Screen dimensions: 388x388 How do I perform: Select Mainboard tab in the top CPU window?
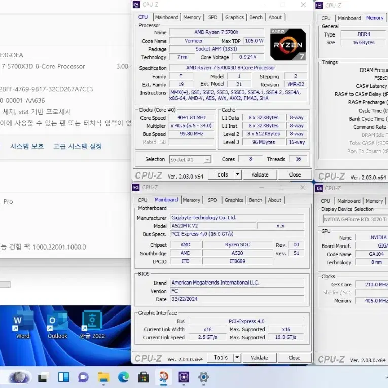coord(166,17)
